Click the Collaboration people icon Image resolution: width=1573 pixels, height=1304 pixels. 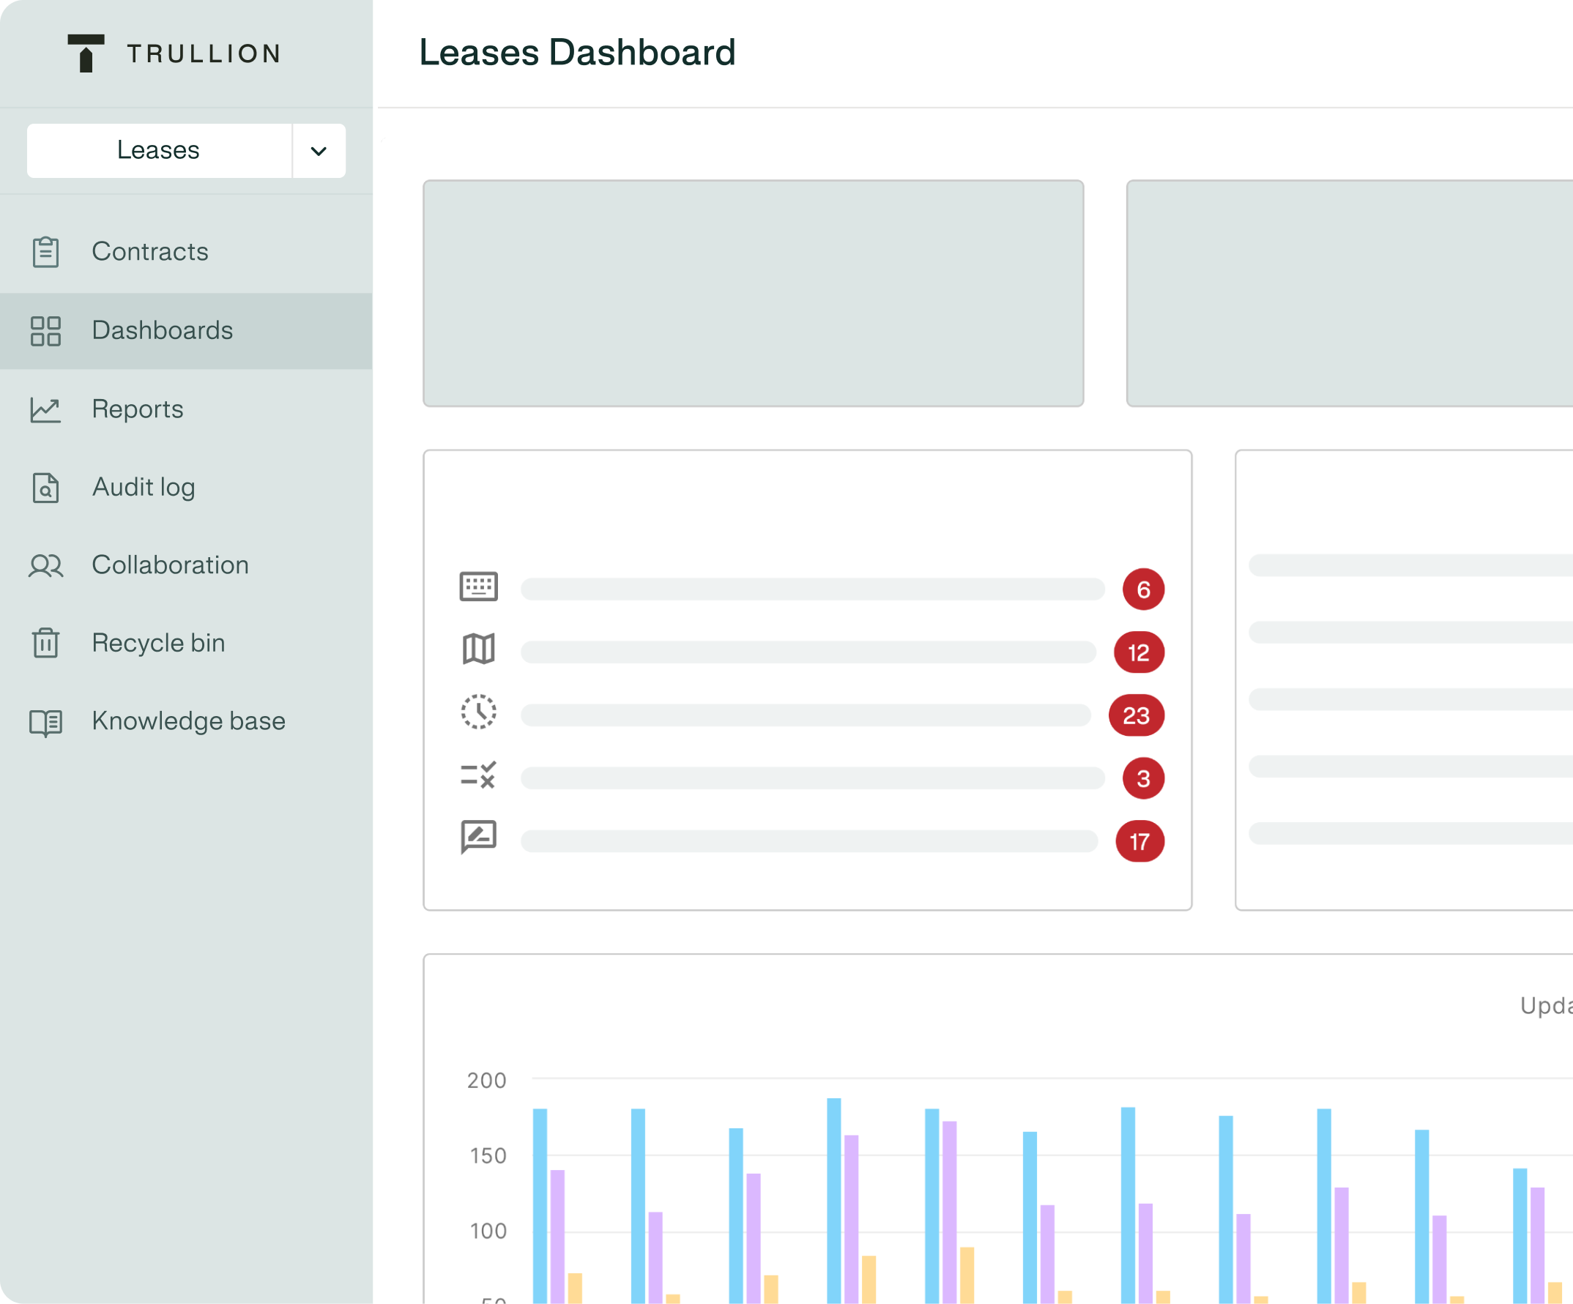45,565
